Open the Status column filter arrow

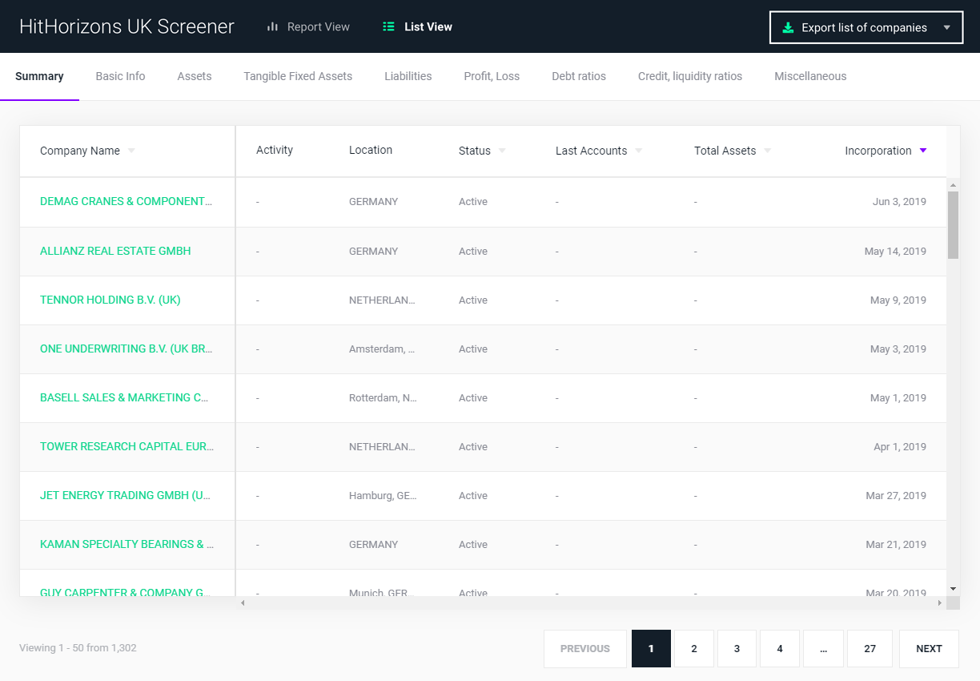click(502, 151)
